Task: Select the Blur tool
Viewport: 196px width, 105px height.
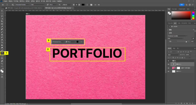Action: 2,45
